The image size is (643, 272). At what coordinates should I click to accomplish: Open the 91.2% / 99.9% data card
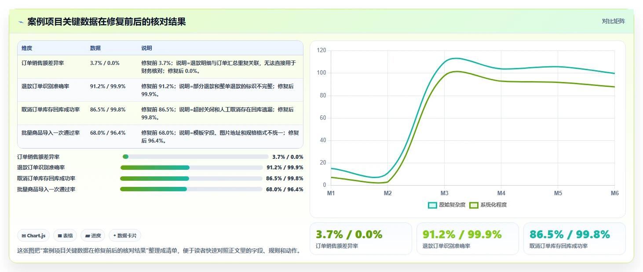(468, 239)
